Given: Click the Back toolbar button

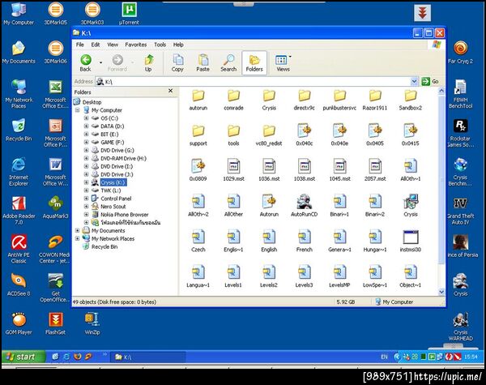Looking at the screenshot, I should 86,63.
